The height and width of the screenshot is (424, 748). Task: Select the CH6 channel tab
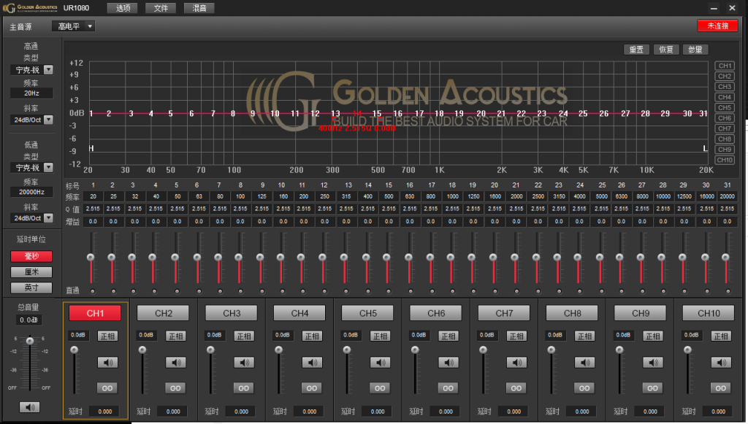pos(436,313)
